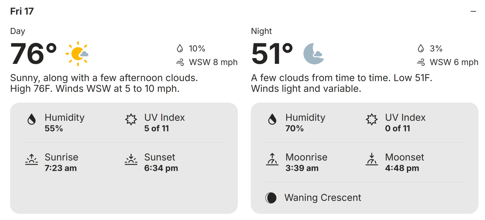Click the nighttime rain chance droplet icon
The image size is (485, 220).
(421, 48)
